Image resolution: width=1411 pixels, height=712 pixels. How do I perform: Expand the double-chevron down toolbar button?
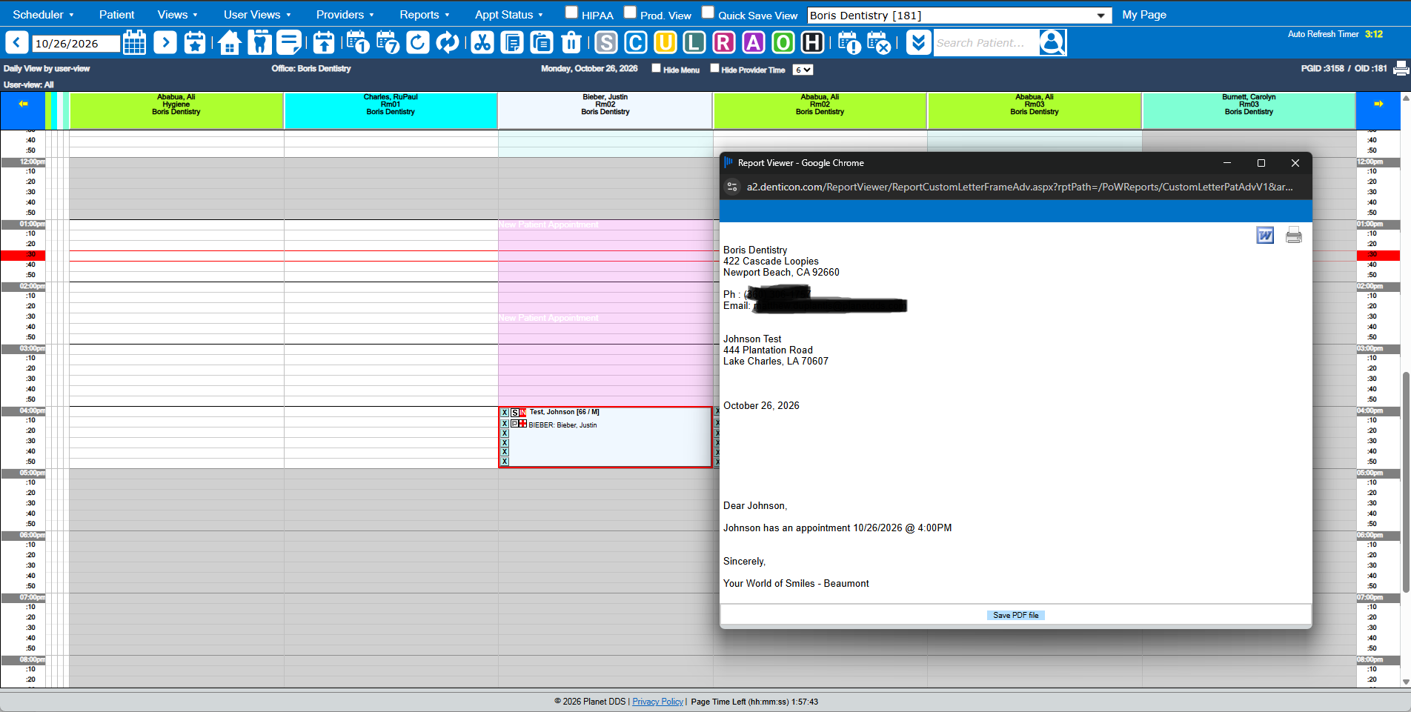(x=917, y=43)
